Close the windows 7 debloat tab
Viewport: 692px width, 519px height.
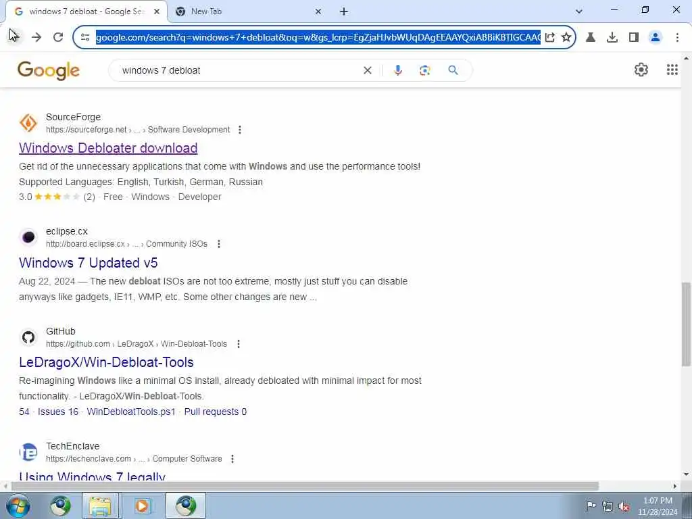pyautogui.click(x=157, y=11)
